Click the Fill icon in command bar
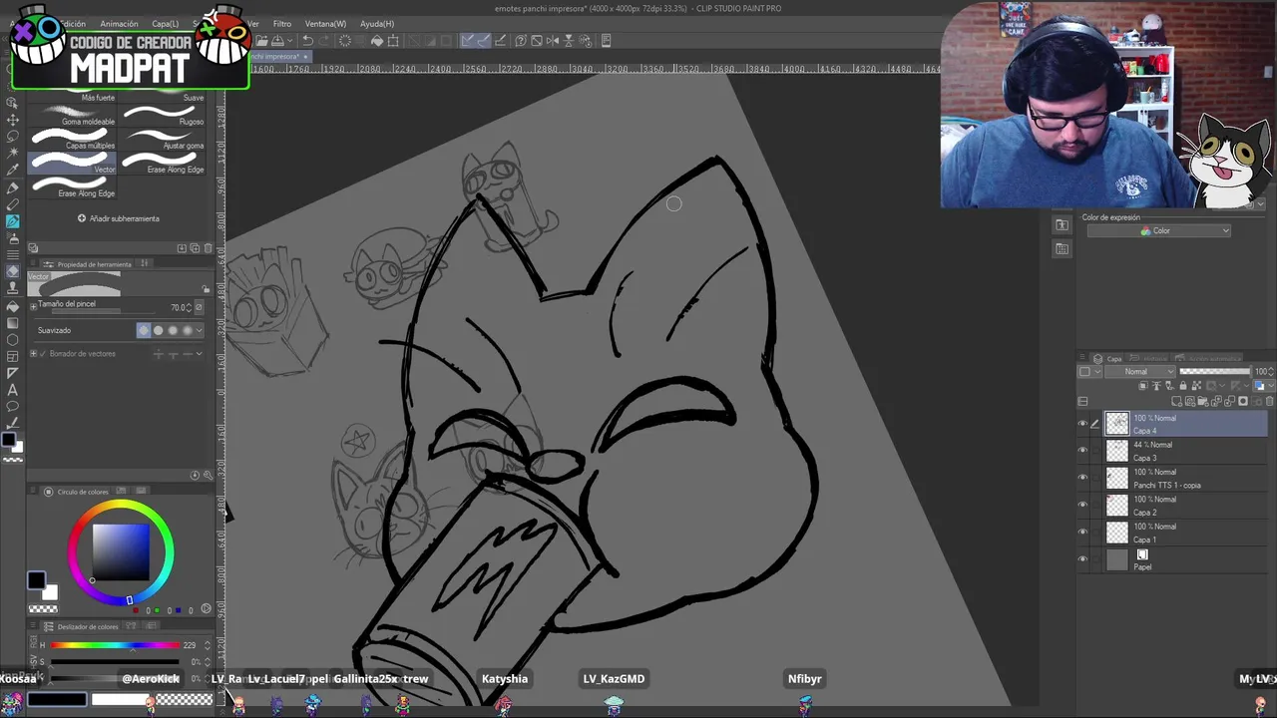This screenshot has height=718, width=1277. [377, 41]
